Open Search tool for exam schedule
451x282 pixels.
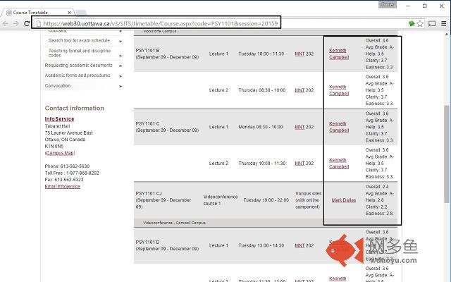pos(79,41)
